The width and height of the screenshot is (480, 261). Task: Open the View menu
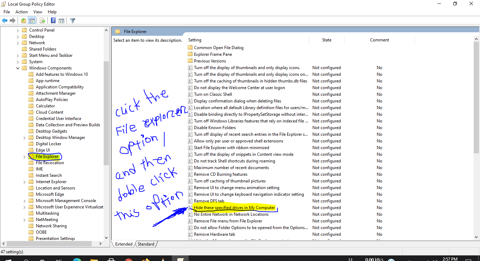[38, 12]
